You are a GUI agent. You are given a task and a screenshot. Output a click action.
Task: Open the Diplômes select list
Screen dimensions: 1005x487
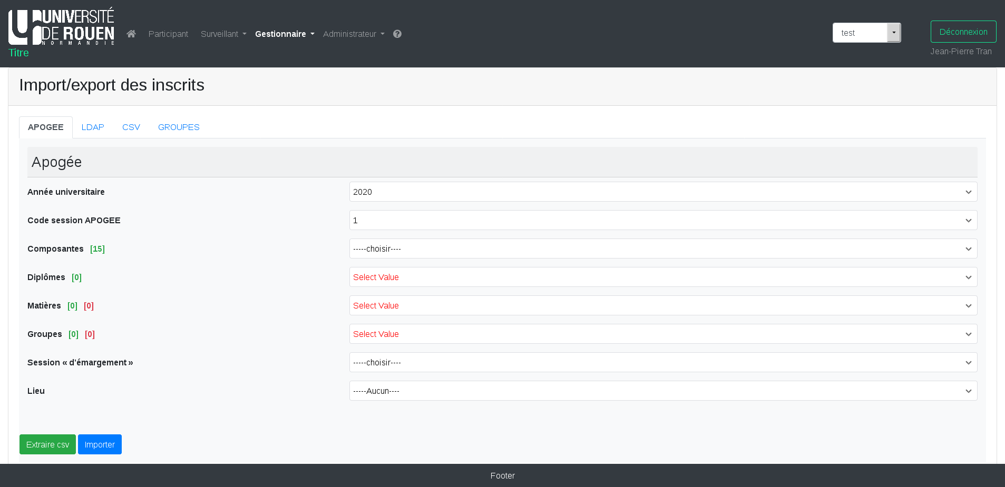[662, 277]
